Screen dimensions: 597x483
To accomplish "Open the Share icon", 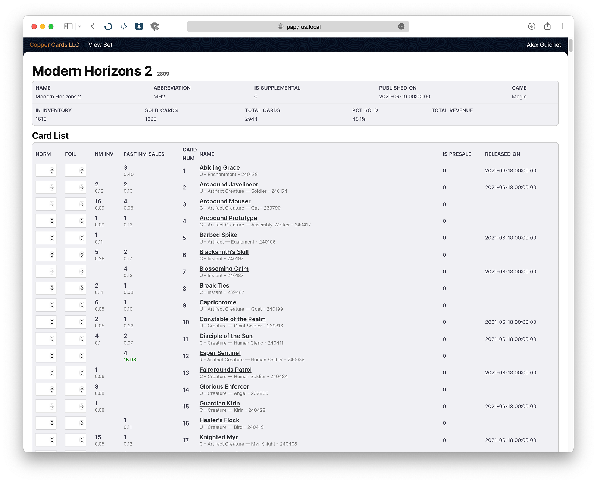I will (x=547, y=26).
